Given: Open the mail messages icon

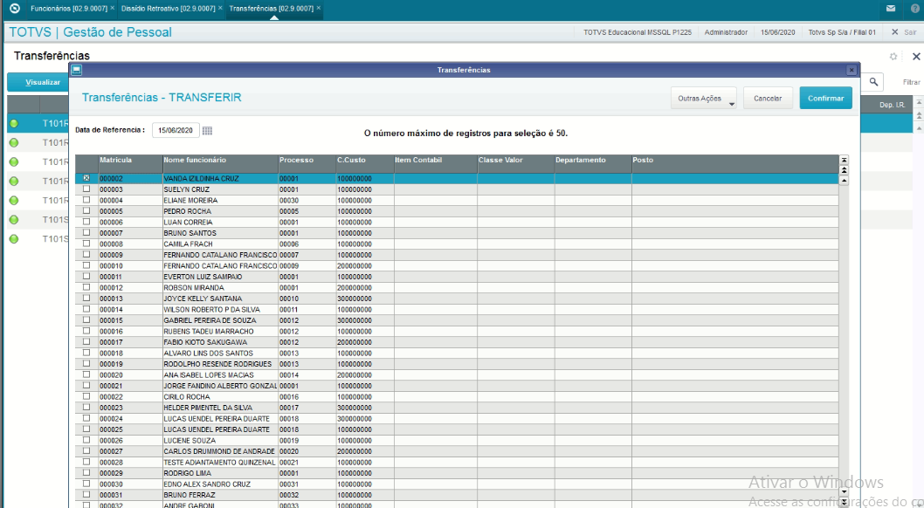Looking at the screenshot, I should 891,8.
